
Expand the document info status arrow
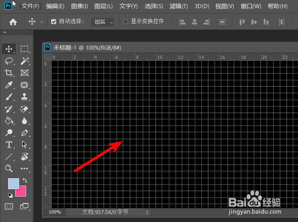coord(146,212)
